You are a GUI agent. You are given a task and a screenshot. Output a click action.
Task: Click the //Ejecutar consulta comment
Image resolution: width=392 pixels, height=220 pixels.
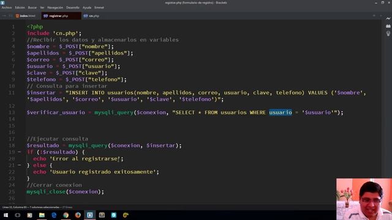tap(58, 139)
